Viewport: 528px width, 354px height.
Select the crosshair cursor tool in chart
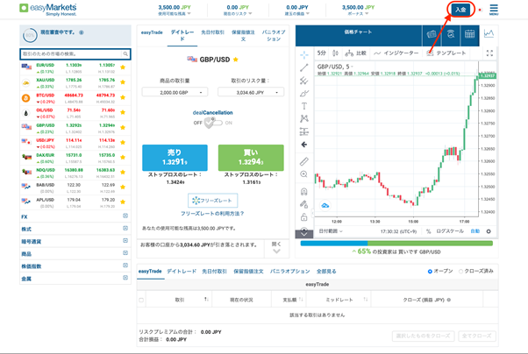pyautogui.click(x=304, y=54)
